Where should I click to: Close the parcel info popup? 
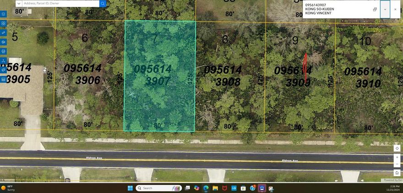click(395, 9)
